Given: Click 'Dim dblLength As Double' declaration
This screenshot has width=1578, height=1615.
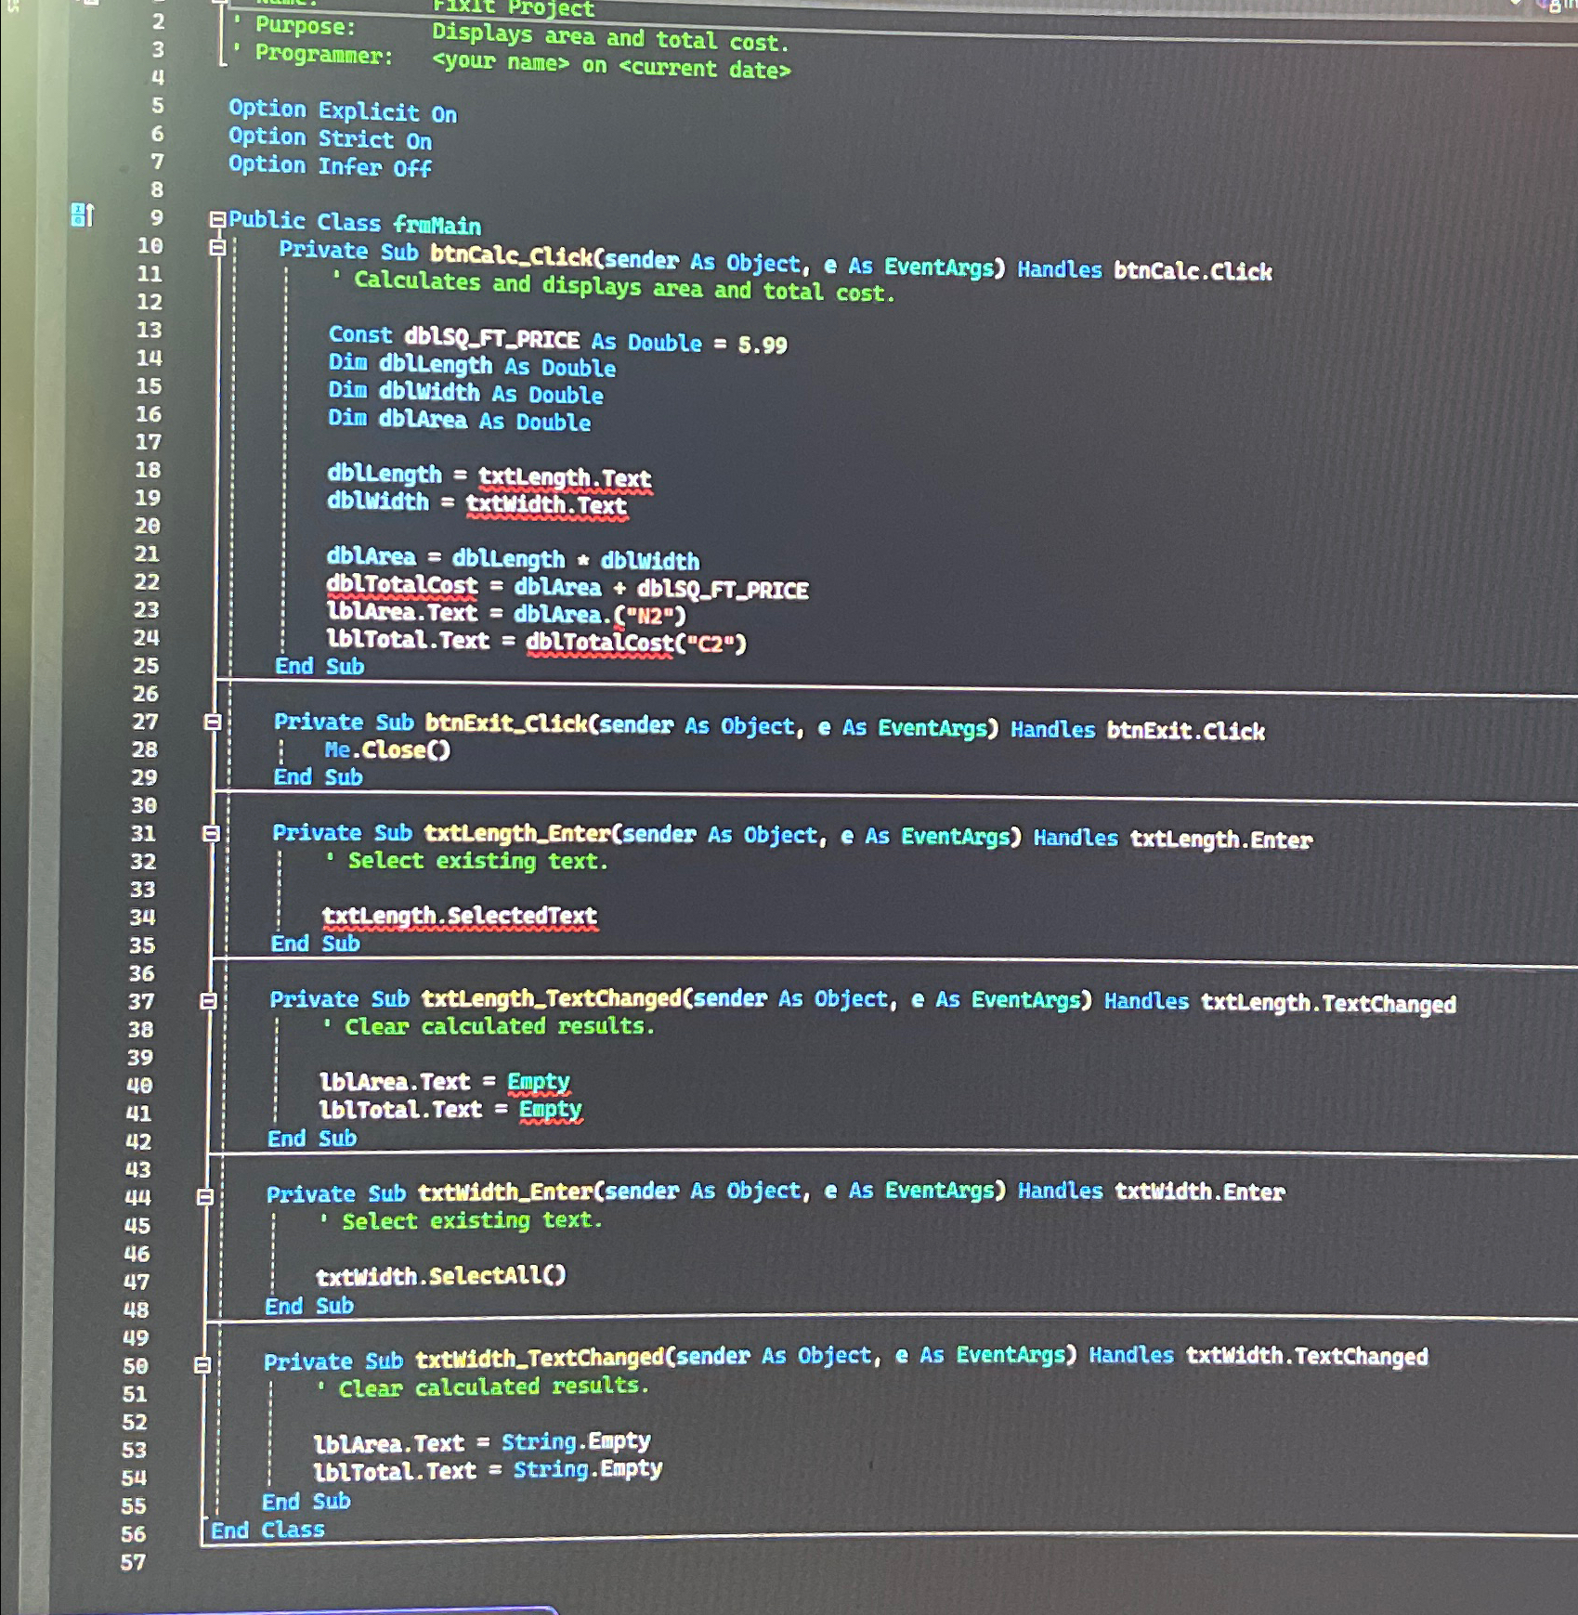Looking at the screenshot, I should 472,365.
